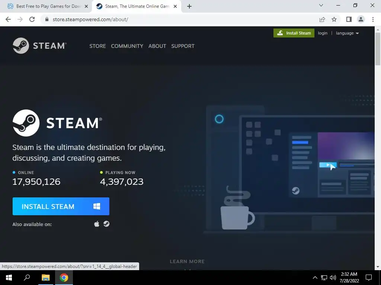This screenshot has height=285, width=381.
Task: Open the COMMUNITY menu
Action: point(127,46)
